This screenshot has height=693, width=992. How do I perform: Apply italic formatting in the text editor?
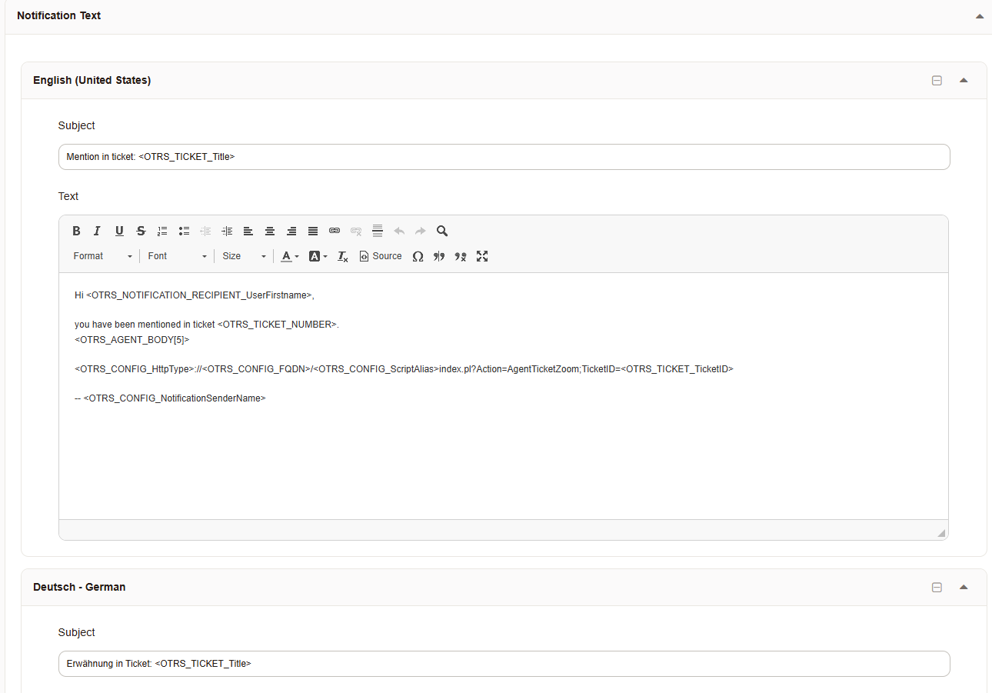click(97, 231)
